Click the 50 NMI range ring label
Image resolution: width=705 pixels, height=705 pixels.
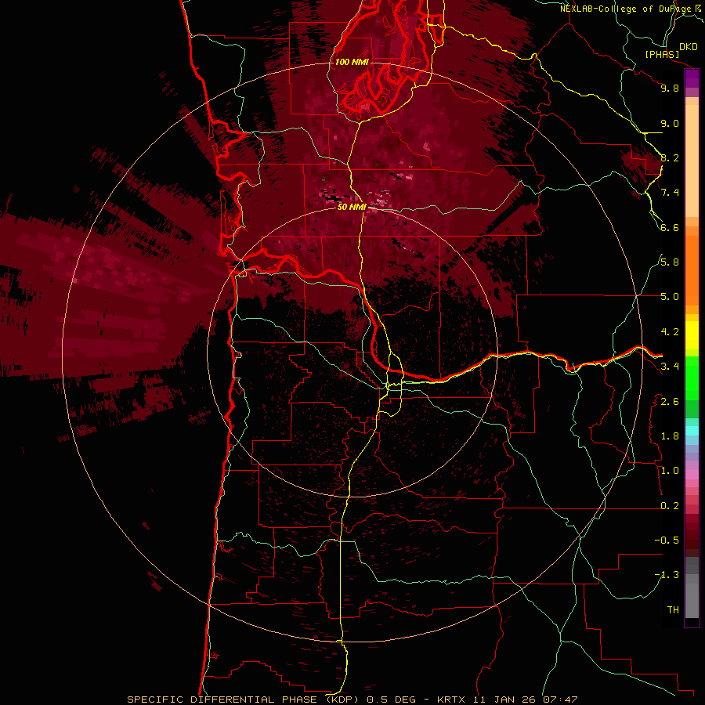(x=352, y=208)
